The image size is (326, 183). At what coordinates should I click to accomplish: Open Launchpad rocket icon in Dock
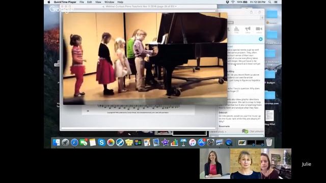point(65,142)
